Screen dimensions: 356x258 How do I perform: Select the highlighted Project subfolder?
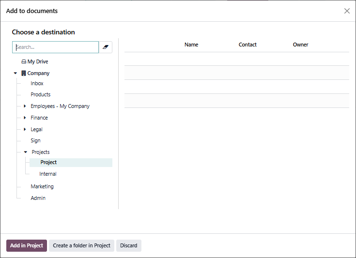[x=71, y=163]
